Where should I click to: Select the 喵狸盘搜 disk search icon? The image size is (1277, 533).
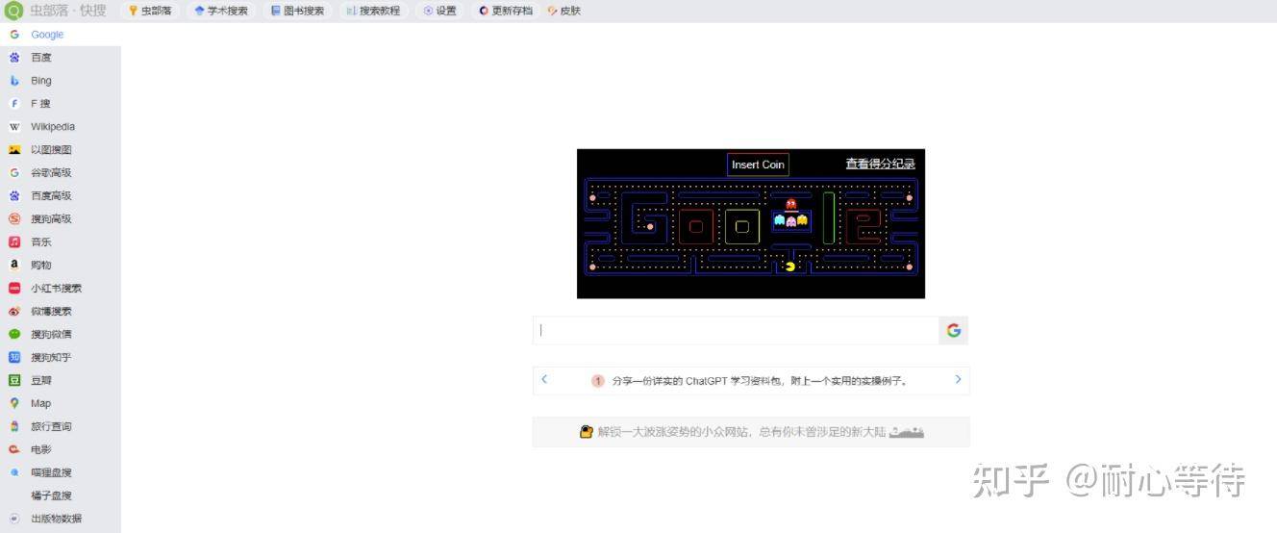point(14,472)
